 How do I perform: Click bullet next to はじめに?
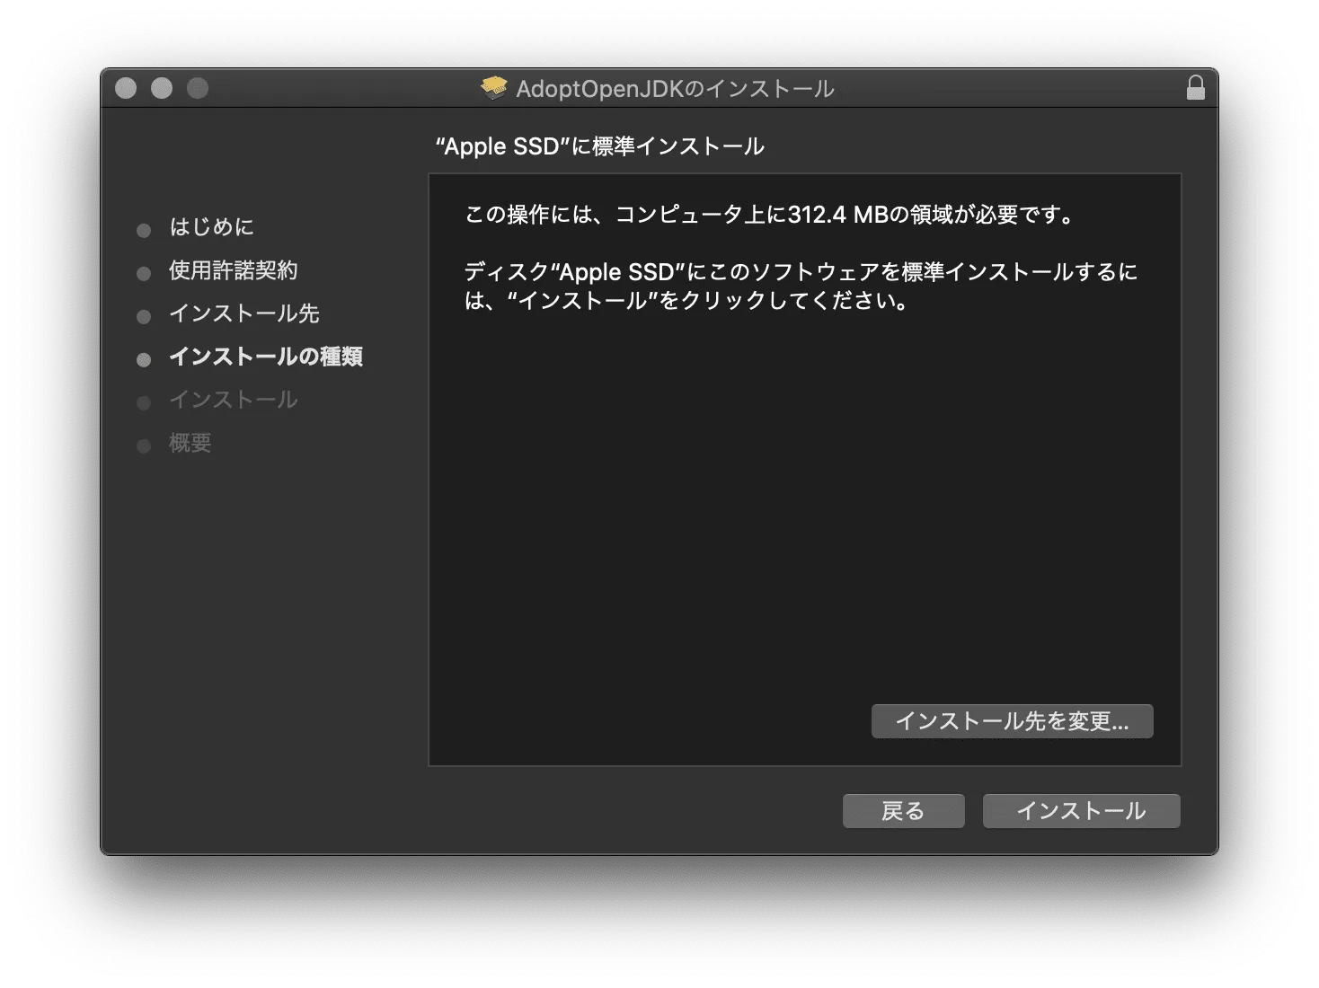(x=144, y=231)
